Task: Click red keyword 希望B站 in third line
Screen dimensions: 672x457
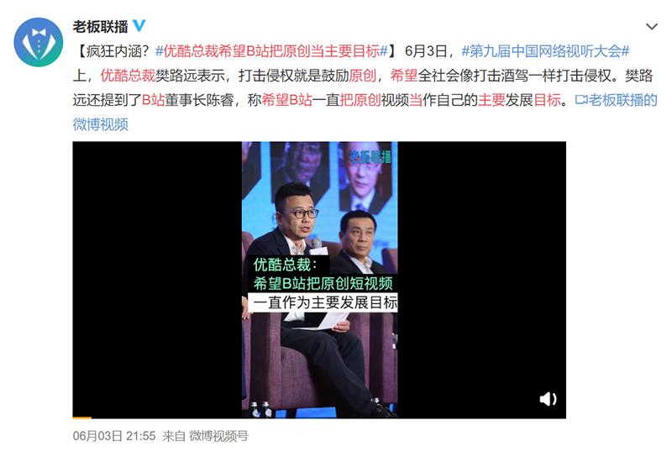Action: [x=286, y=100]
